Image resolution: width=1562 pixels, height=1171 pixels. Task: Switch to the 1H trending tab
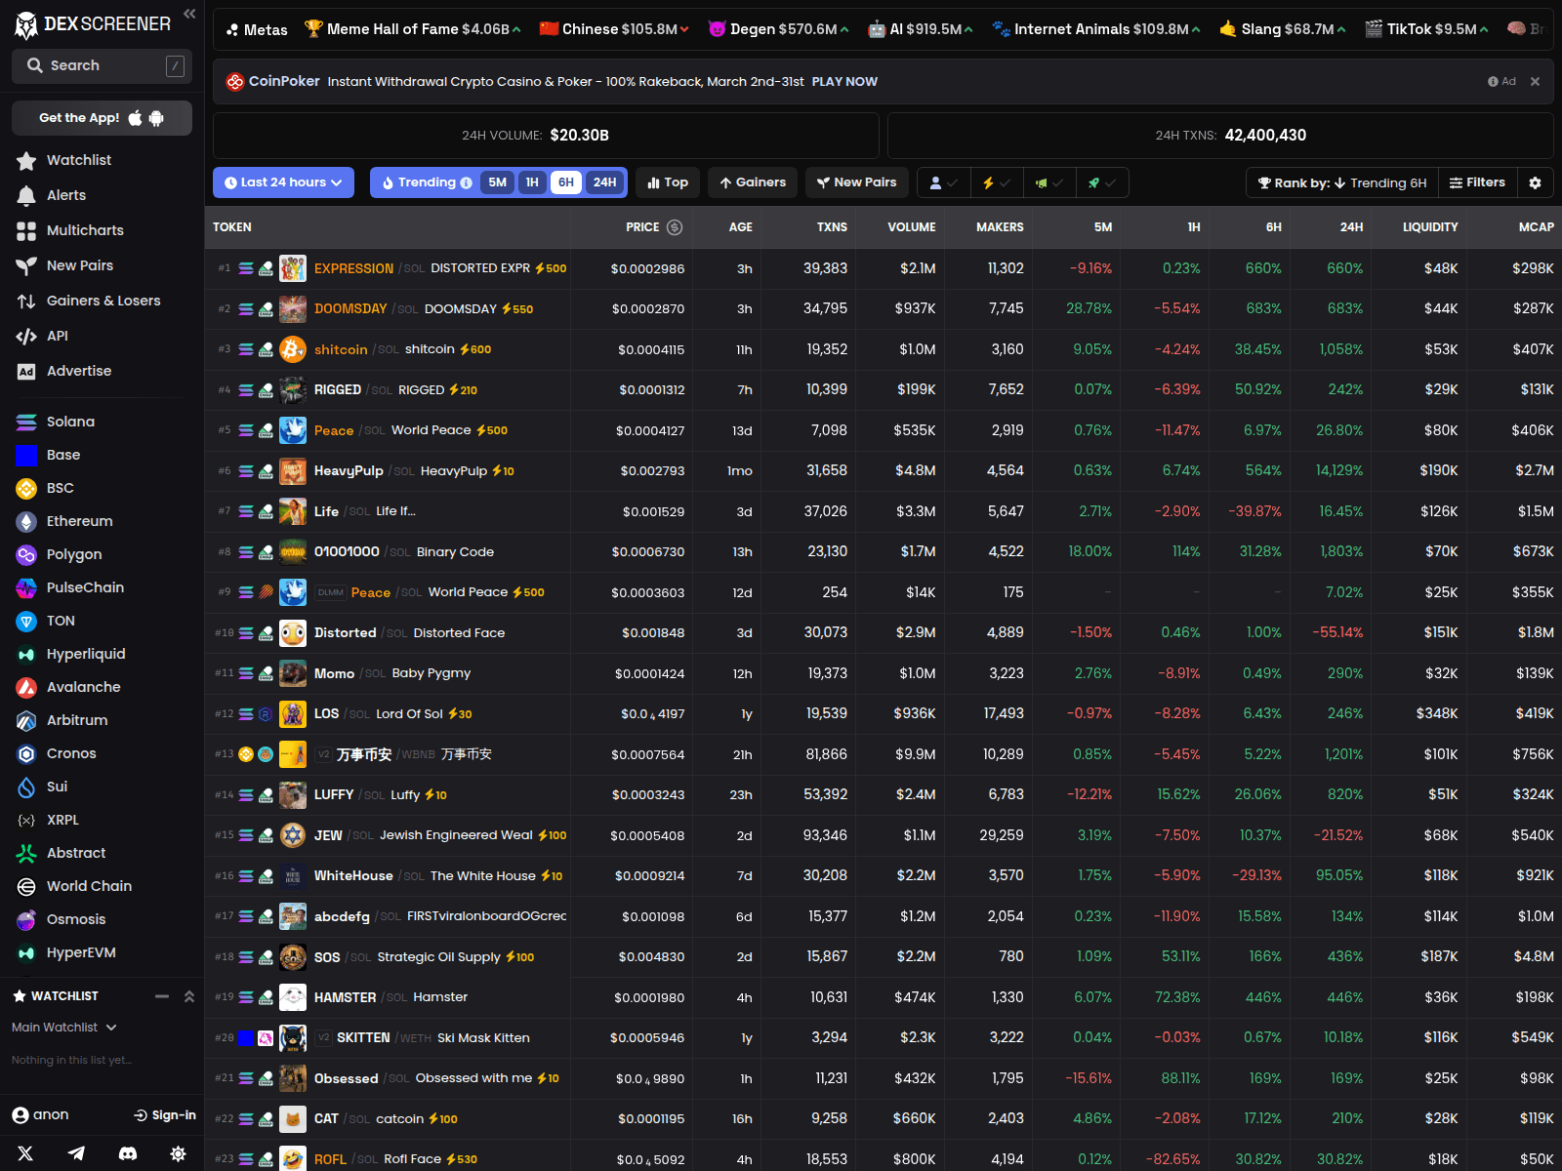(x=532, y=182)
